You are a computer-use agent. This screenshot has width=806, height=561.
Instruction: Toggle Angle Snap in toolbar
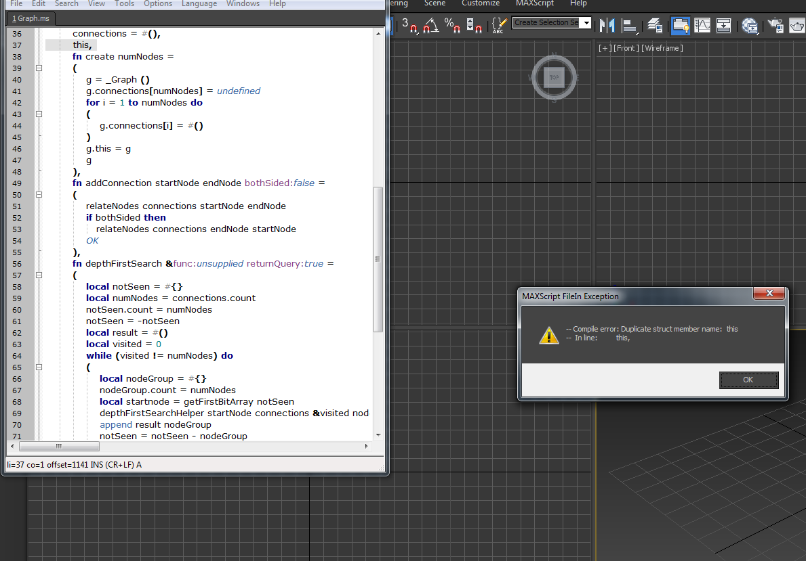pyautogui.click(x=430, y=24)
